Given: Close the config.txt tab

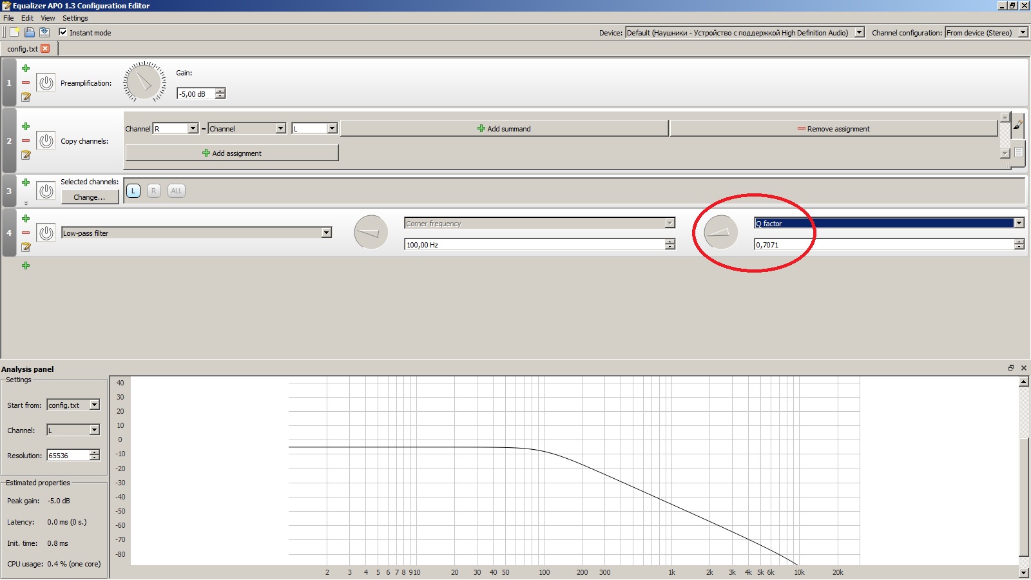Looking at the screenshot, I should click(45, 48).
